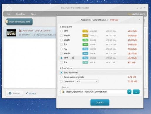This screenshot has width=151, height=114.
Task: Click the 360p badge on WebM 18.37 MB row
Action: pos(85,53)
